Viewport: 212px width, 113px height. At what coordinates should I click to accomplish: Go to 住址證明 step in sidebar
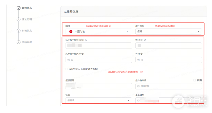[x=27, y=19]
